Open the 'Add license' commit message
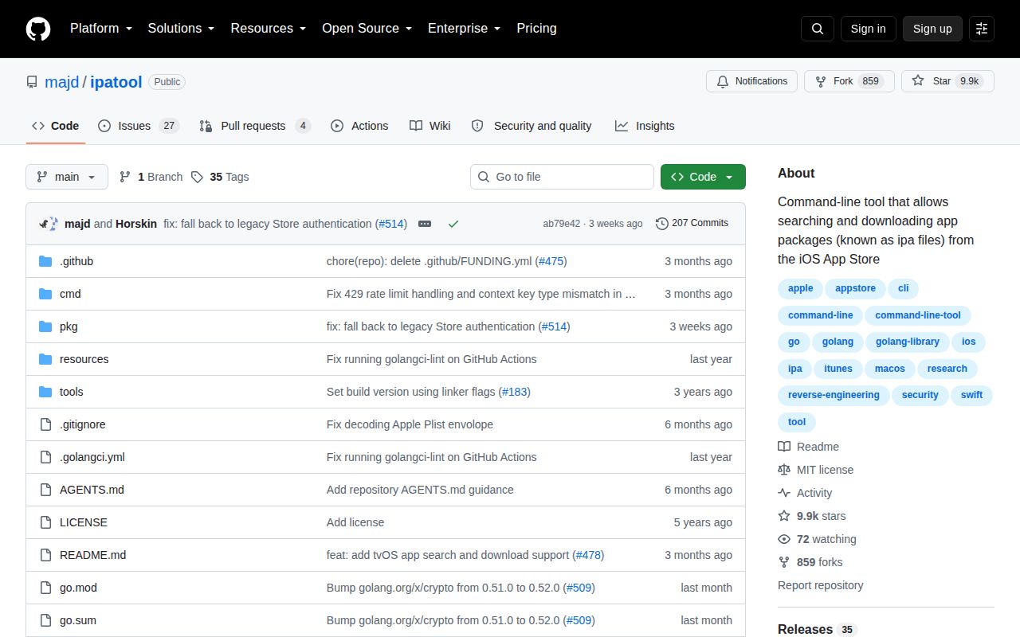Screen dimensions: 1020x637 pos(355,522)
